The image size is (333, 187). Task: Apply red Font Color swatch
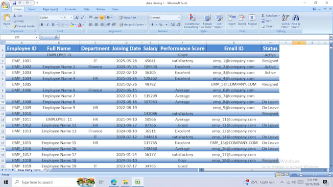80,24
